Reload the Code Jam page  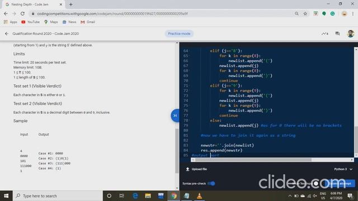point(22,13)
